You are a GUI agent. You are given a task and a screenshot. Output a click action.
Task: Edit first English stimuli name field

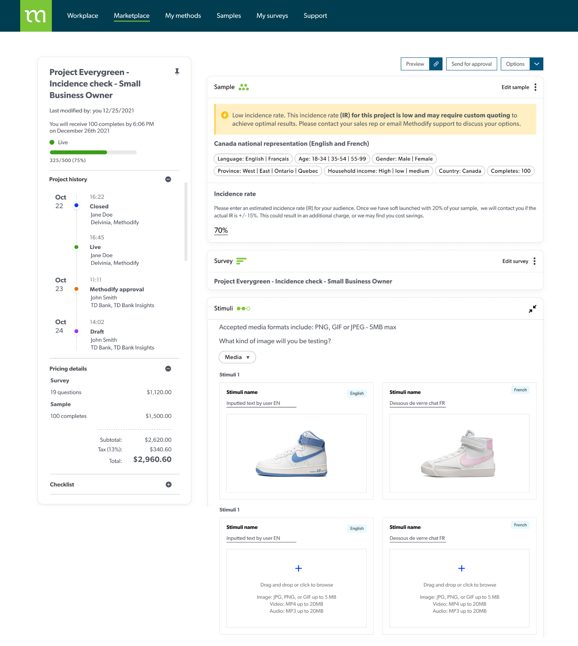pos(261,403)
